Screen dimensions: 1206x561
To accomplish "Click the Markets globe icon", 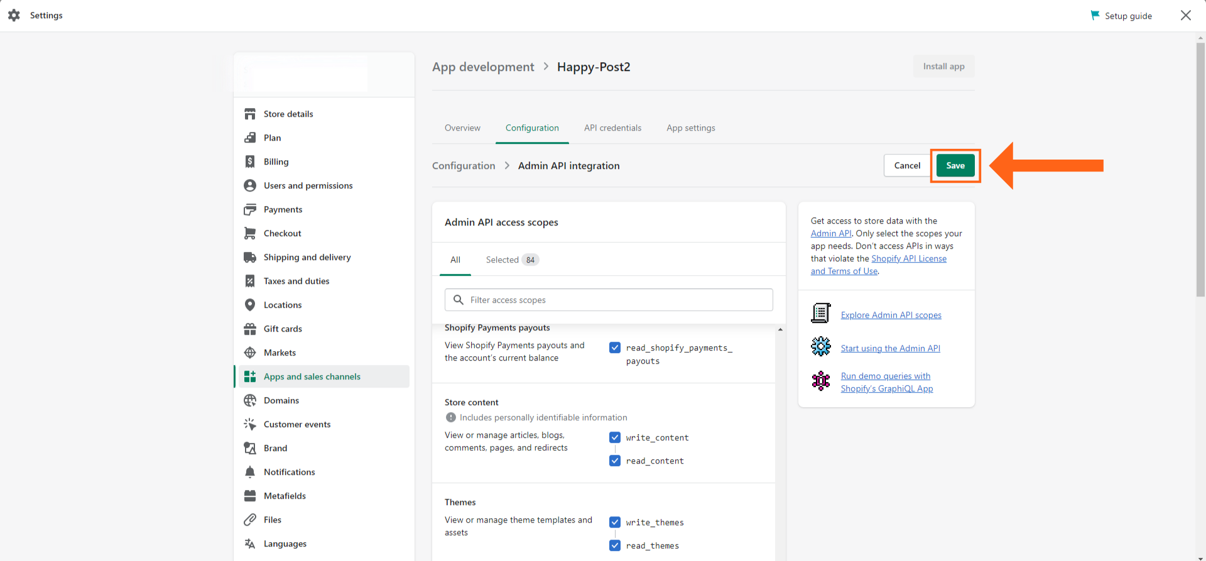I will [x=250, y=352].
